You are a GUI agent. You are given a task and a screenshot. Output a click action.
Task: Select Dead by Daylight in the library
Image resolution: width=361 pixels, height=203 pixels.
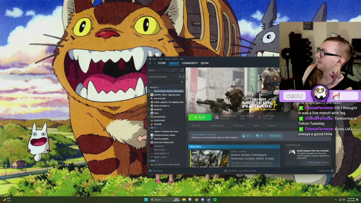tap(166, 139)
